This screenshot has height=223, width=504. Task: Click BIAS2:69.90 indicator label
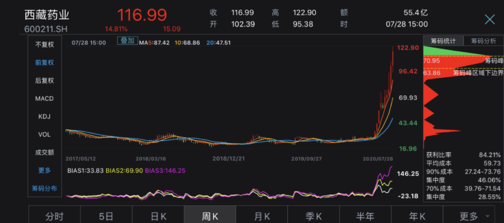pos(124,171)
